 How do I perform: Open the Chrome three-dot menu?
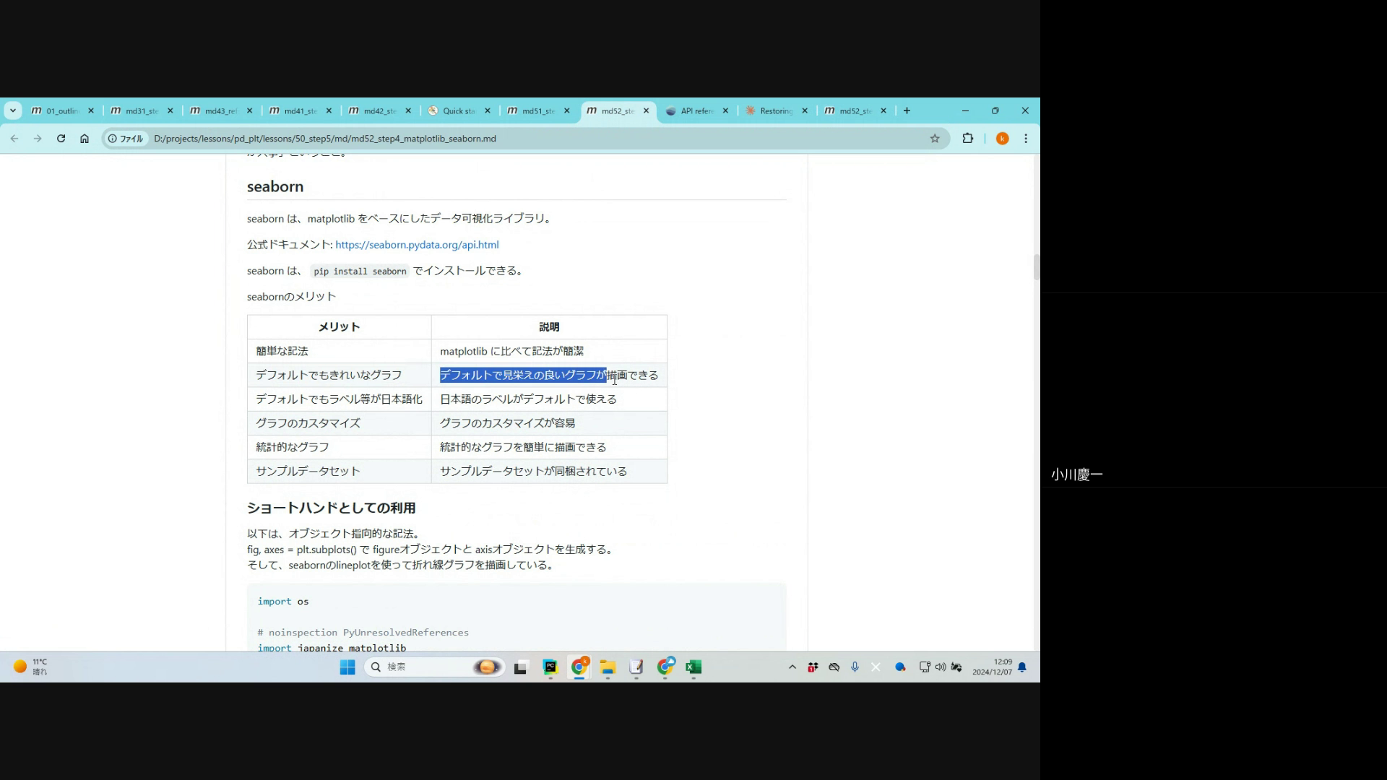coord(1026,139)
